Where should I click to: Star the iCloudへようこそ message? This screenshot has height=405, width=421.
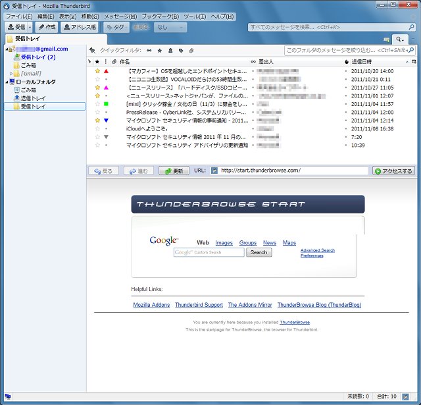(x=97, y=128)
